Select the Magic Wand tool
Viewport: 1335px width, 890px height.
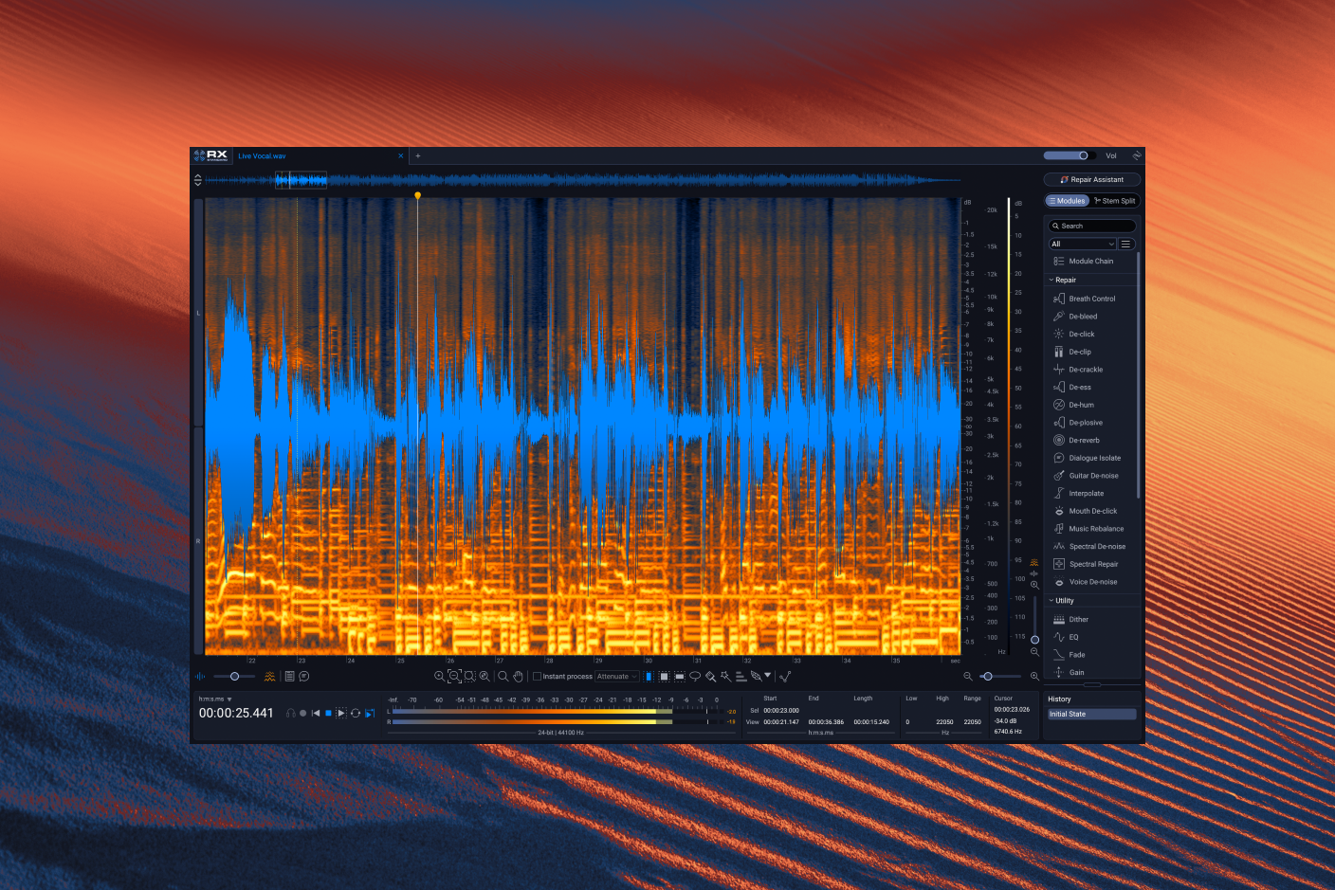pos(725,676)
